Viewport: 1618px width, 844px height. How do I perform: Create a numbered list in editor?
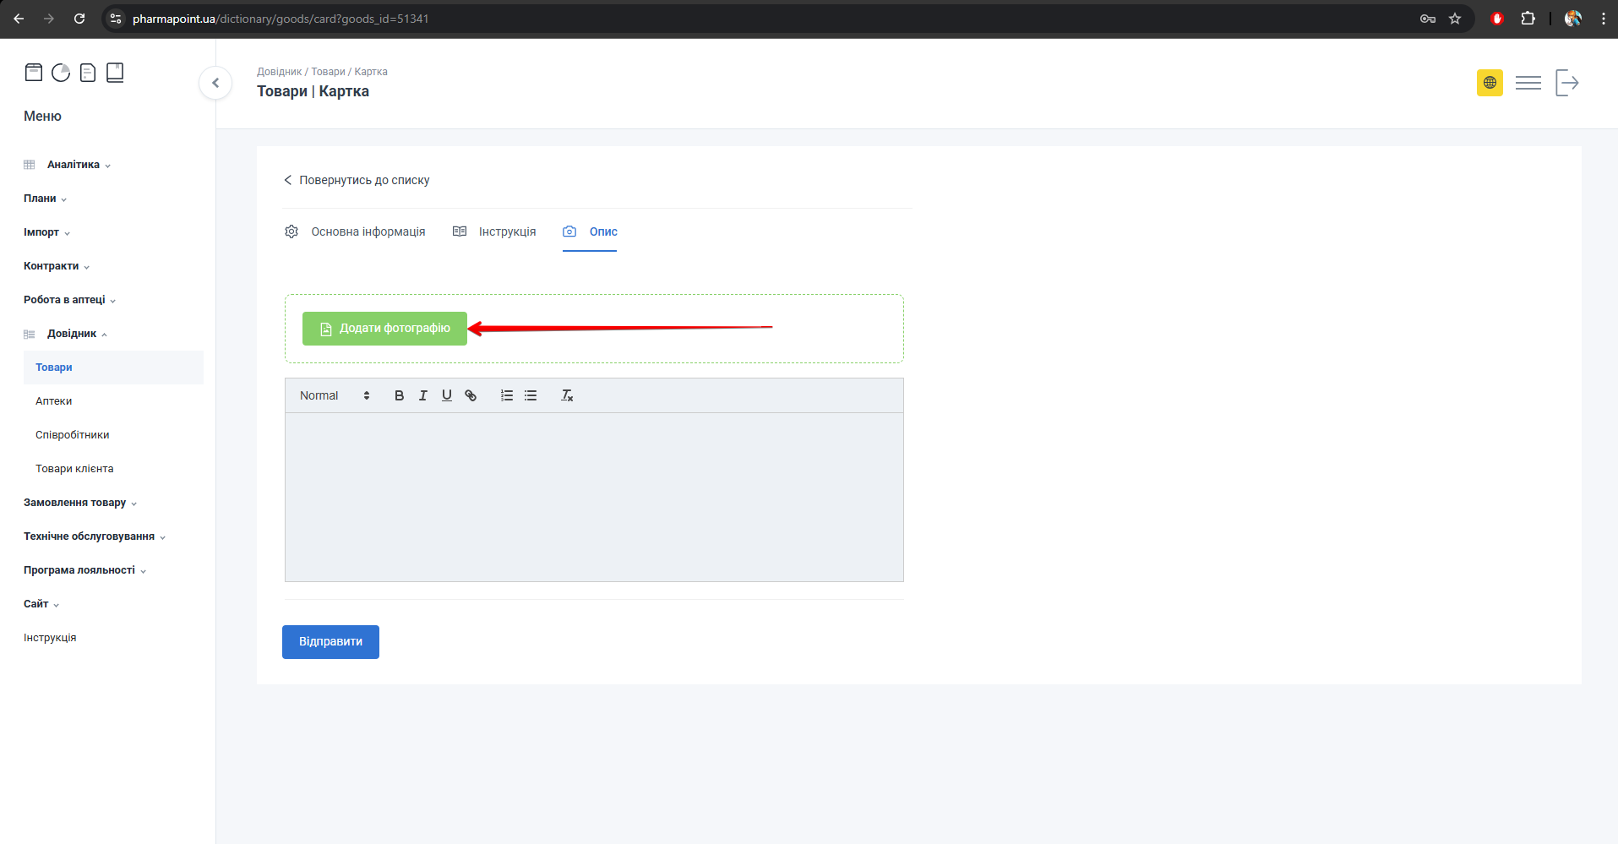pyautogui.click(x=506, y=395)
